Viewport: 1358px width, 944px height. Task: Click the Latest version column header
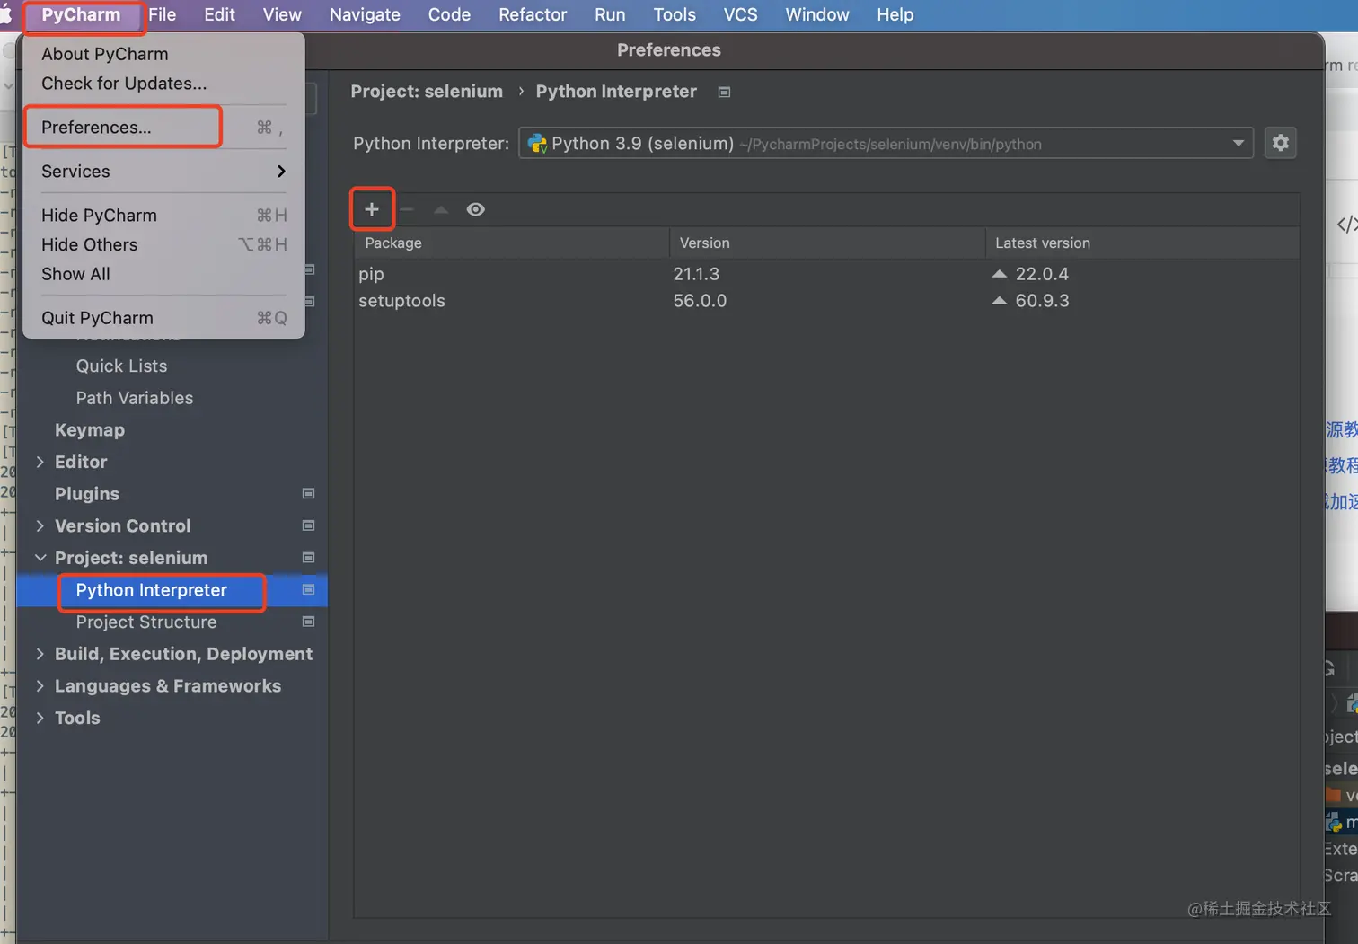coord(1142,243)
